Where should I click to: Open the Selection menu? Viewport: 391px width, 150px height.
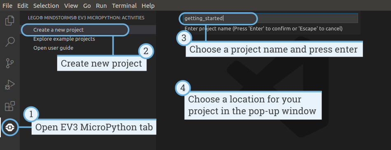tap(46, 5)
